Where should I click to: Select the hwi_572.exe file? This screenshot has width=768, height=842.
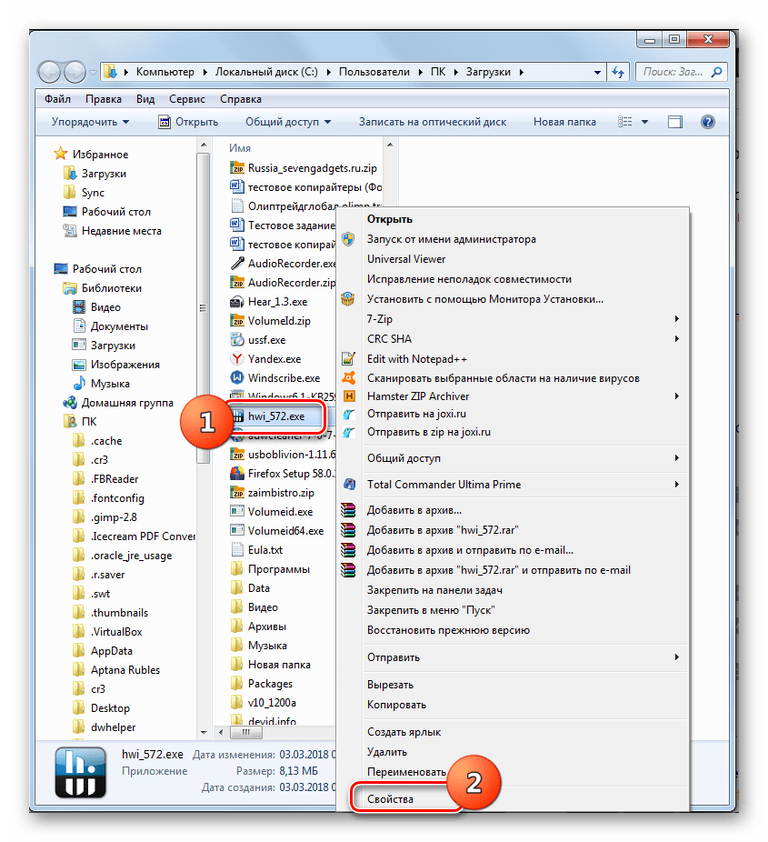[x=276, y=416]
